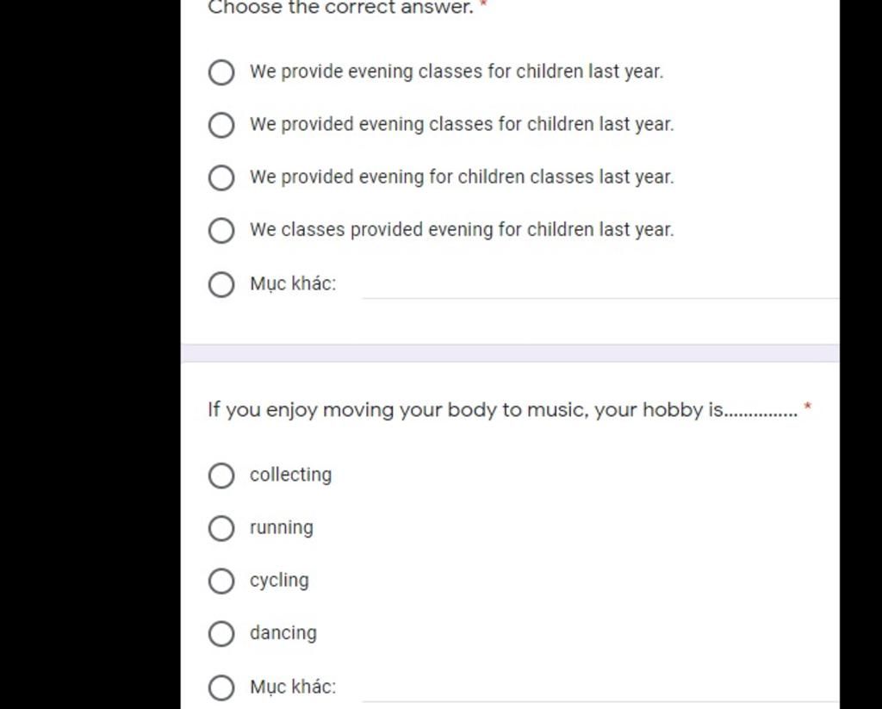This screenshot has height=709, width=882.
Task: Pick the "cycling" answer option
Action: coord(221,581)
